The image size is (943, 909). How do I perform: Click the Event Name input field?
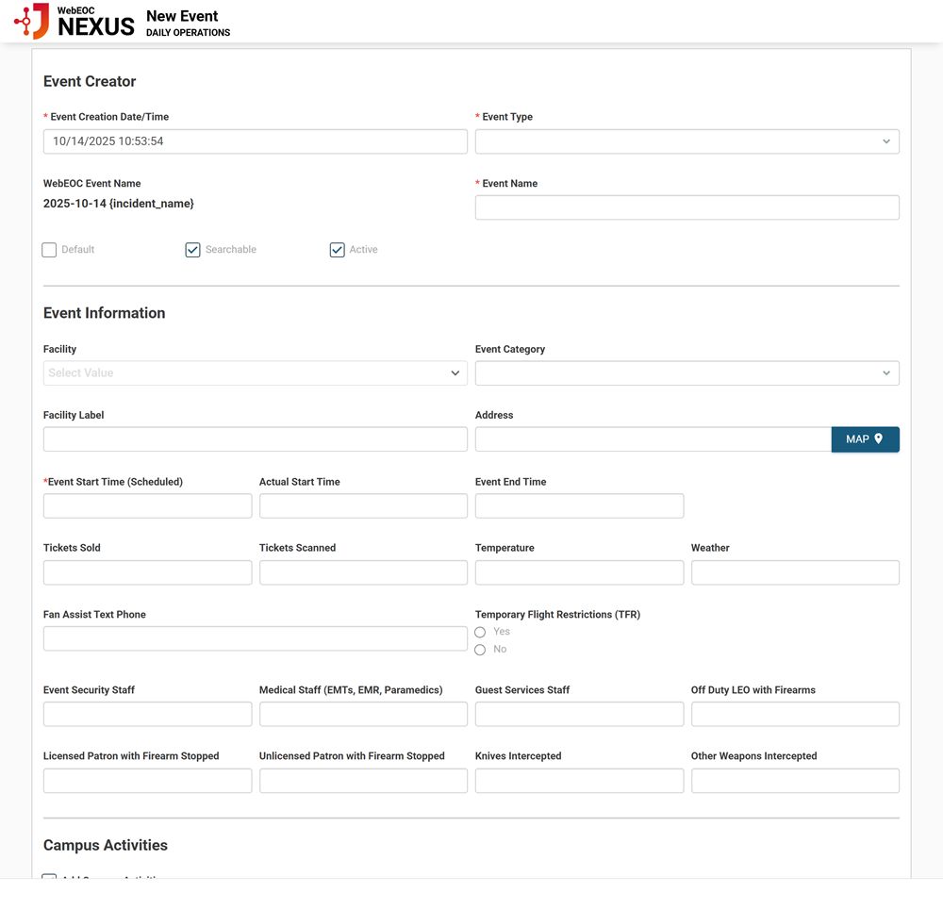[x=687, y=207]
